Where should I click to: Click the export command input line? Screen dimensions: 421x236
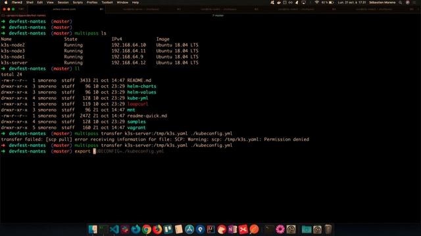coord(119,151)
